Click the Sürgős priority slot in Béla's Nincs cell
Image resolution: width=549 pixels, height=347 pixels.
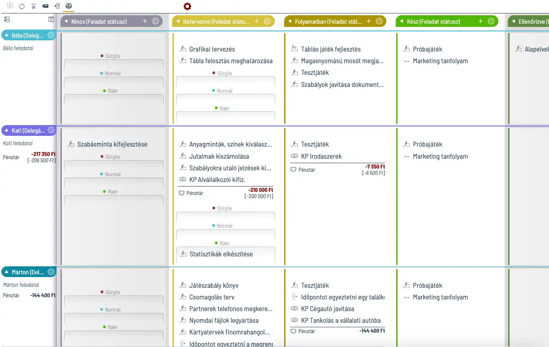click(113, 64)
